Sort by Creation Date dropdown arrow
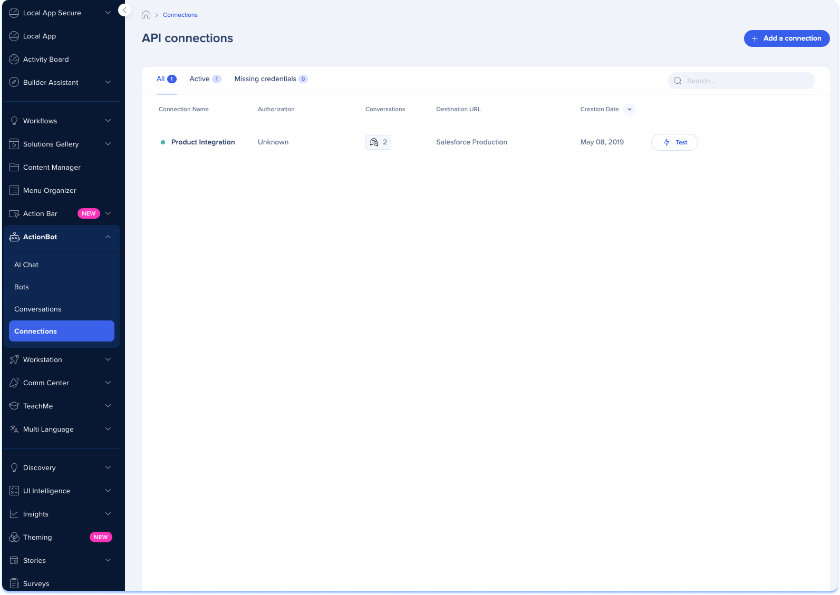 coord(629,110)
